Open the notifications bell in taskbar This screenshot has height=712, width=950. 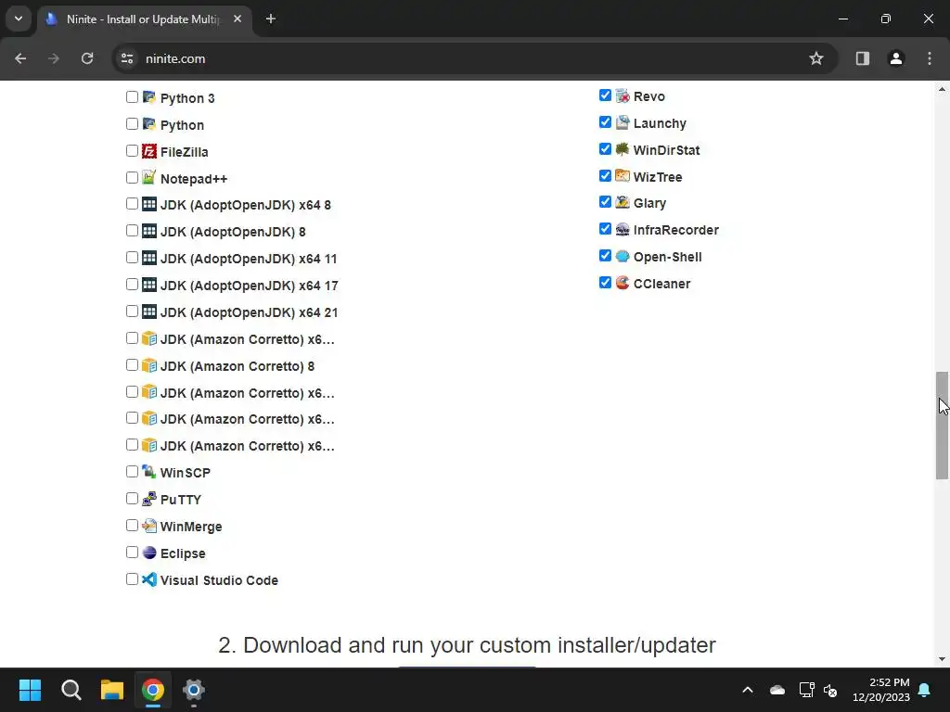coord(925,690)
